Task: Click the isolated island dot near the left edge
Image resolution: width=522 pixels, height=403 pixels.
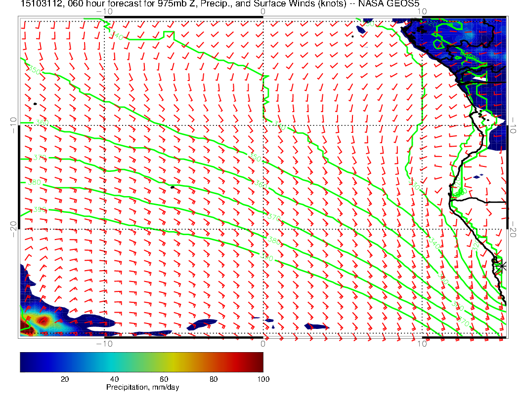Action: (36, 104)
